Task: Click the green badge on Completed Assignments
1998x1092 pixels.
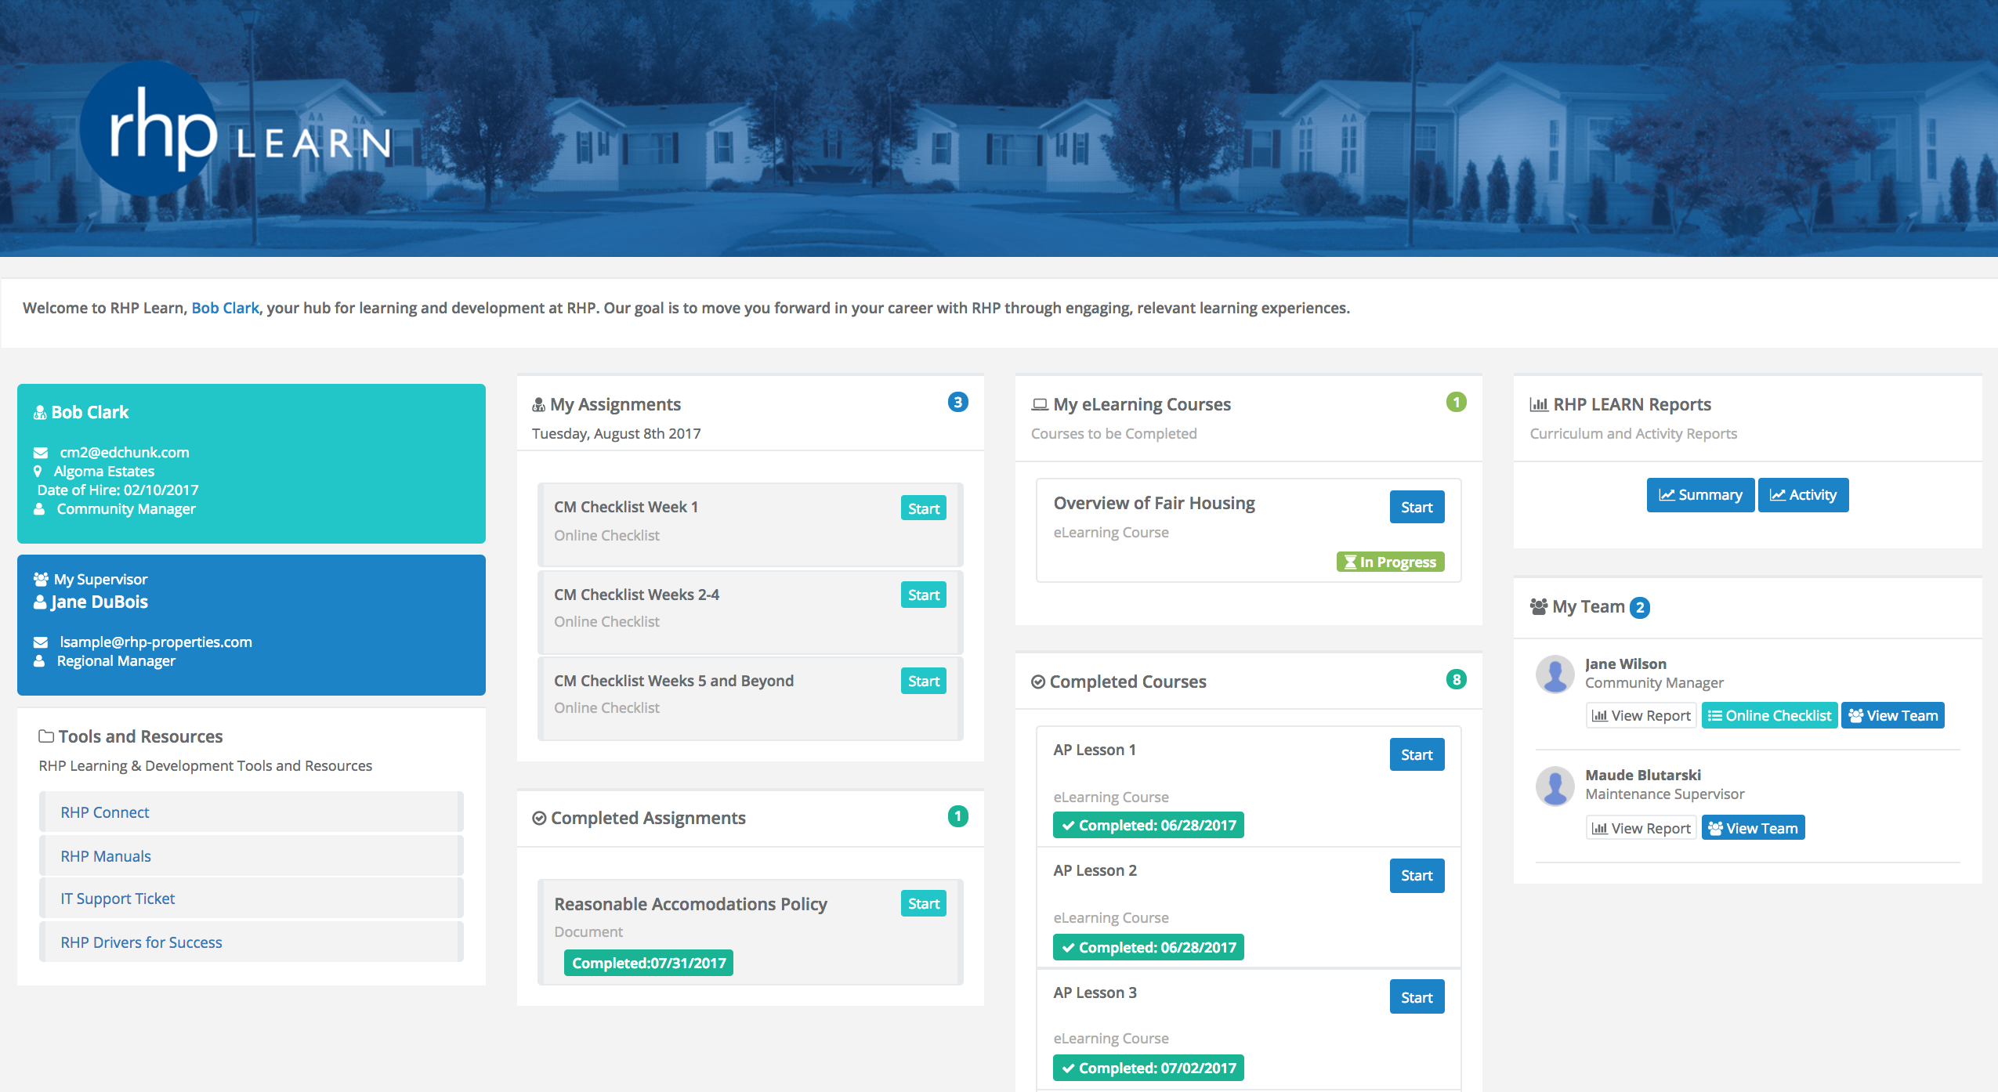Action: click(x=957, y=816)
